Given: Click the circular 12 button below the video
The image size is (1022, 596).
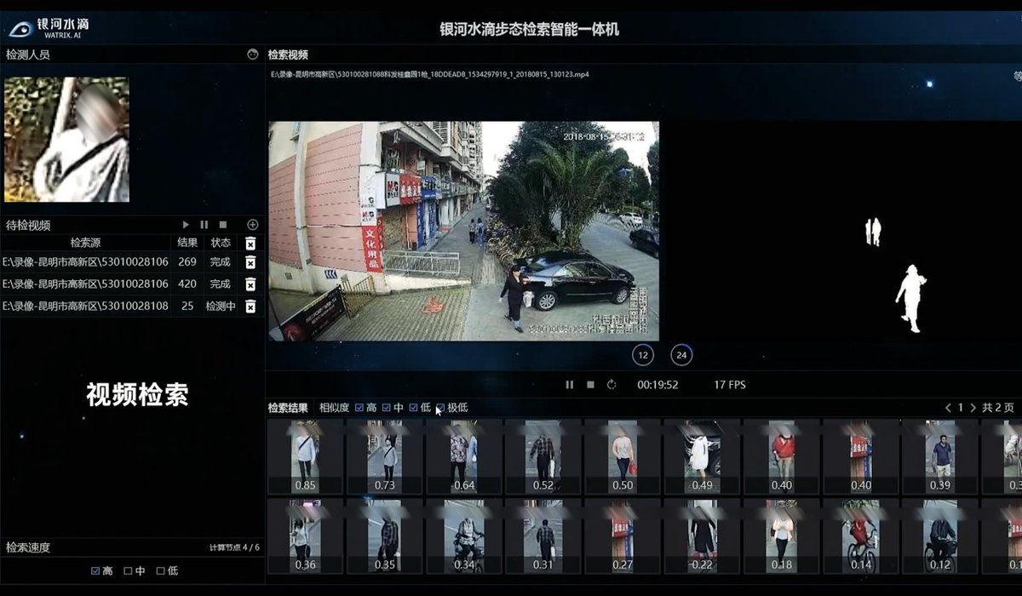Looking at the screenshot, I should coord(641,355).
